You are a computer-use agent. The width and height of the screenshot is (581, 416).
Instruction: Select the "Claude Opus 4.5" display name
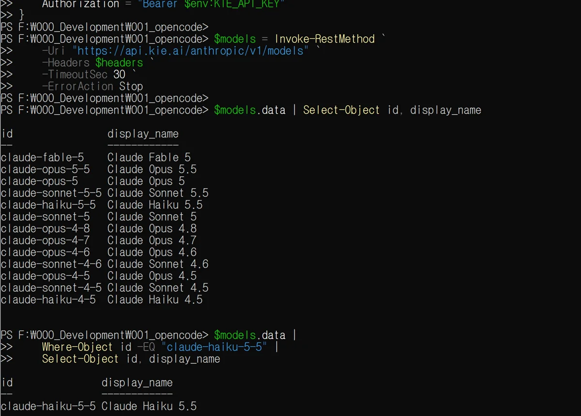tap(152, 276)
